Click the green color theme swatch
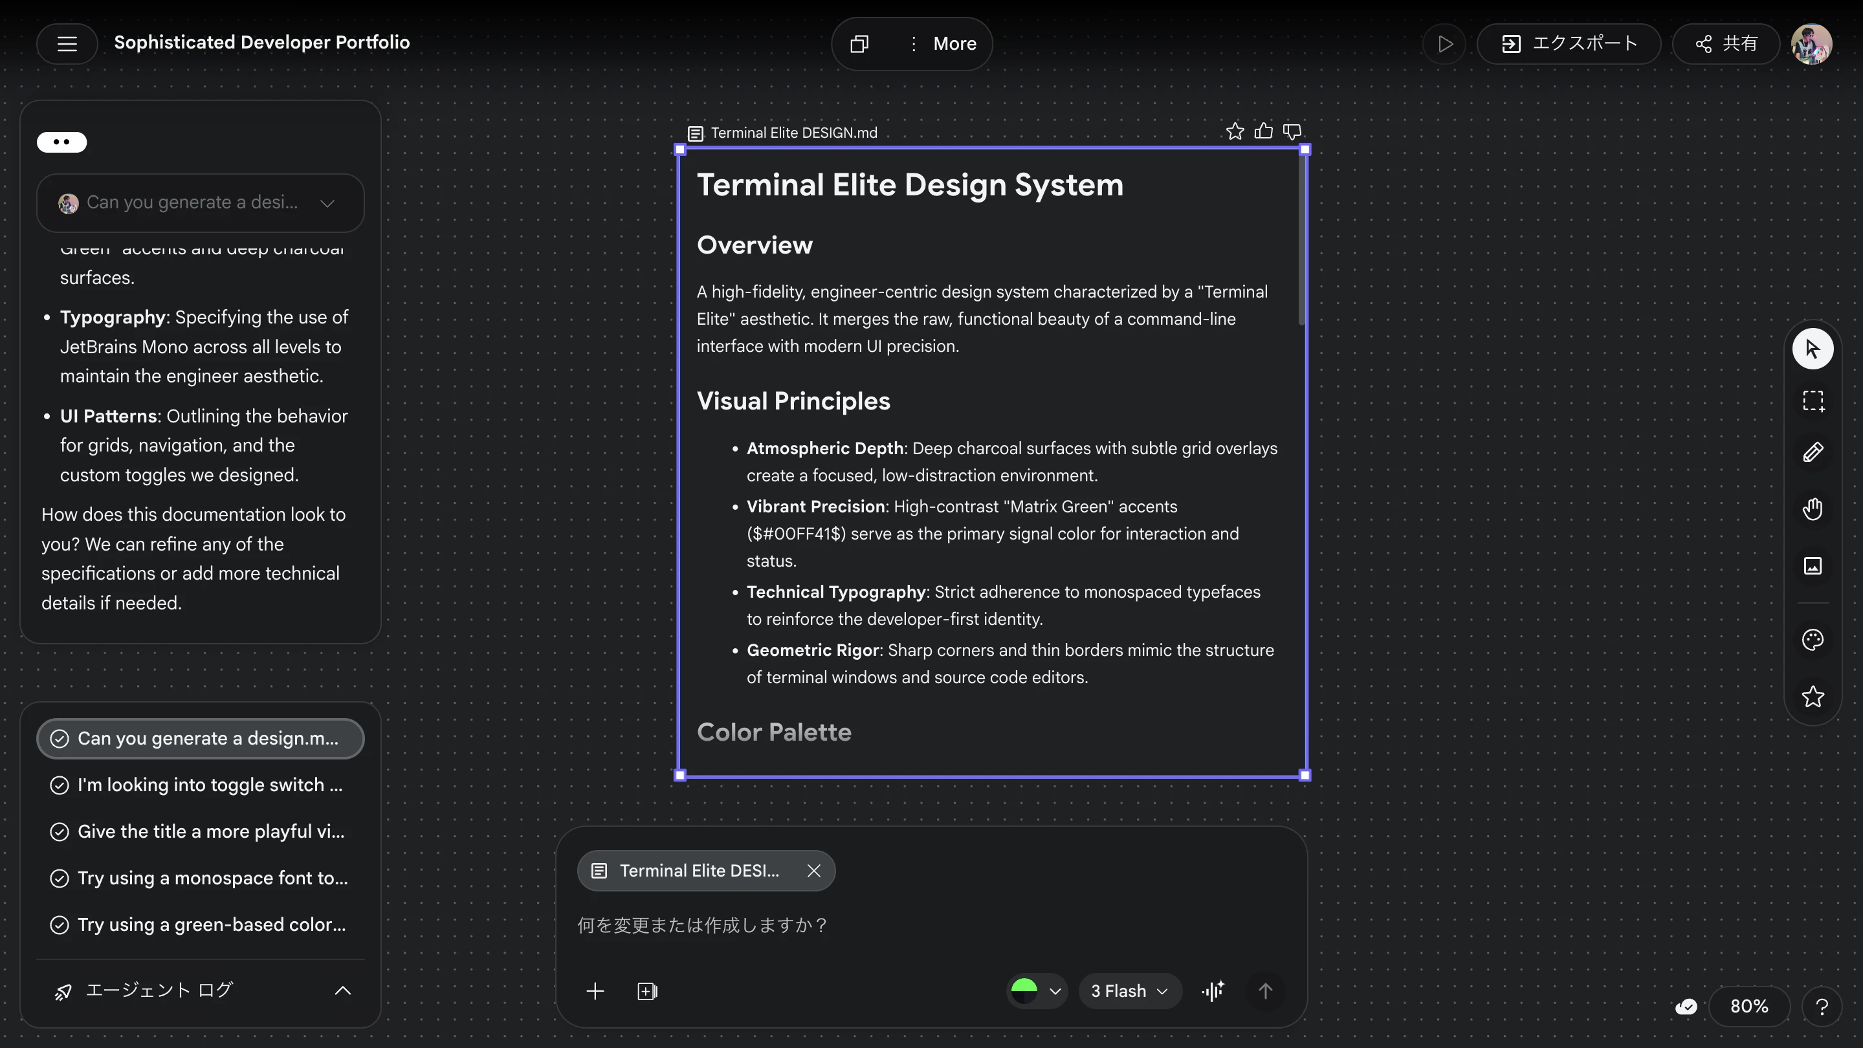The height and width of the screenshot is (1048, 1863). click(1024, 992)
